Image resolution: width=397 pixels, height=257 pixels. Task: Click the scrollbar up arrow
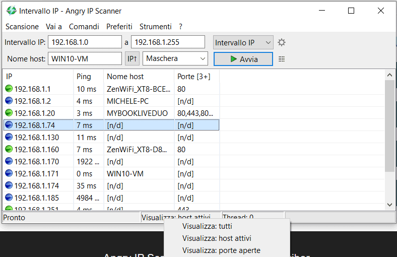pyautogui.click(x=389, y=75)
